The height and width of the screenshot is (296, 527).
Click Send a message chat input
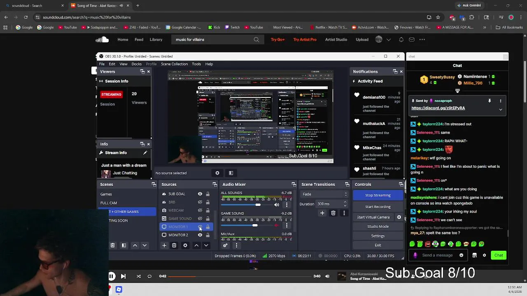[437, 255]
